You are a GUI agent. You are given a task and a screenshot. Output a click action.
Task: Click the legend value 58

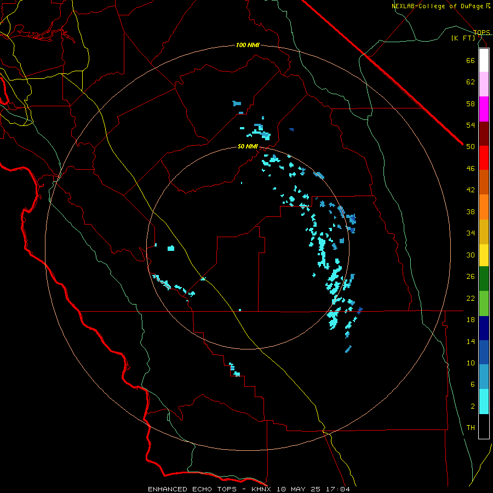[x=471, y=104]
